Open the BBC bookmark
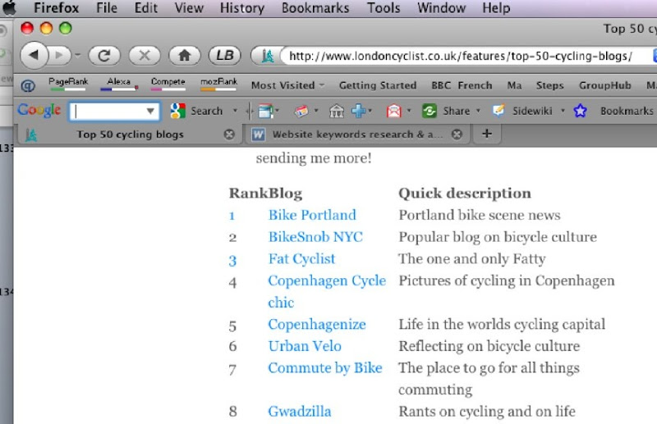The height and width of the screenshot is (424, 657). [x=441, y=85]
